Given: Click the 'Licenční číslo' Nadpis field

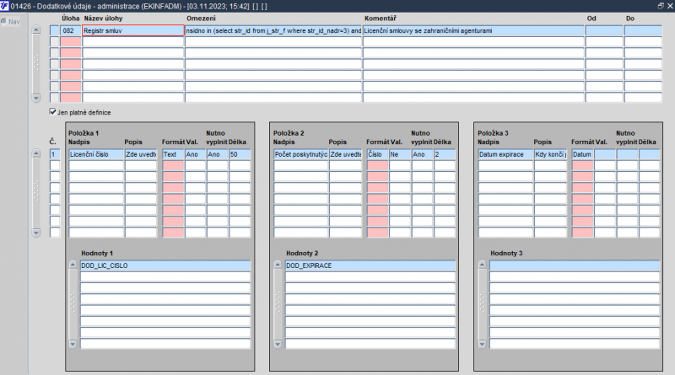Looking at the screenshot, I should point(96,154).
